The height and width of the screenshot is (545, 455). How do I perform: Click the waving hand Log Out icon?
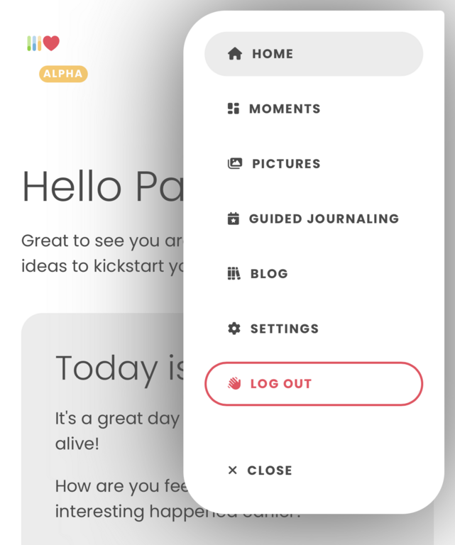pyautogui.click(x=234, y=383)
